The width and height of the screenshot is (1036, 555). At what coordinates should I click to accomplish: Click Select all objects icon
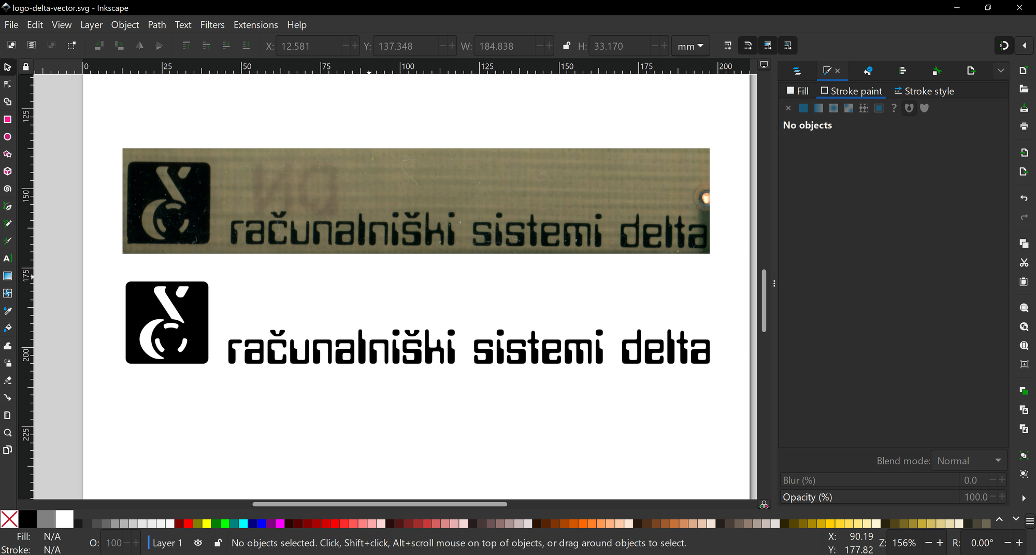click(x=11, y=46)
